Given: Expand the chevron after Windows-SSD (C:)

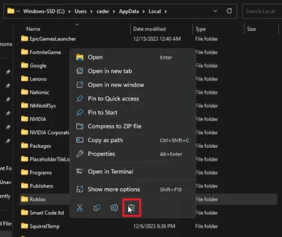Looking at the screenshot, I should click(69, 11).
